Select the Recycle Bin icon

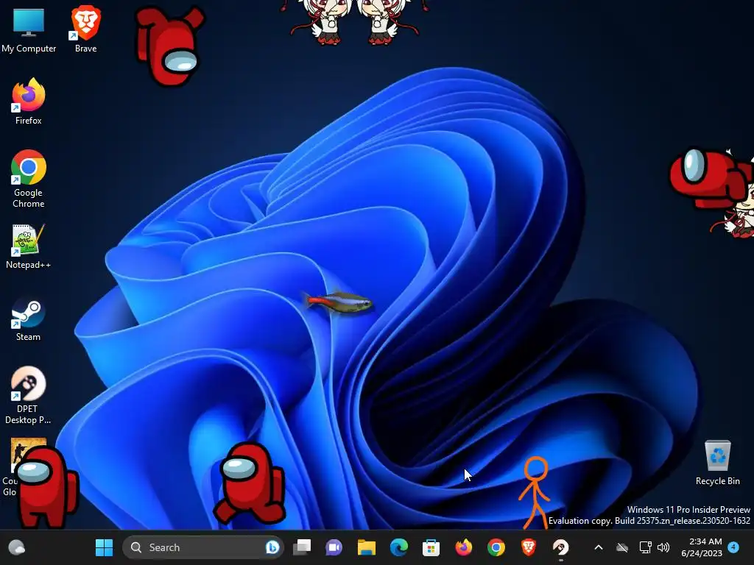(717, 463)
